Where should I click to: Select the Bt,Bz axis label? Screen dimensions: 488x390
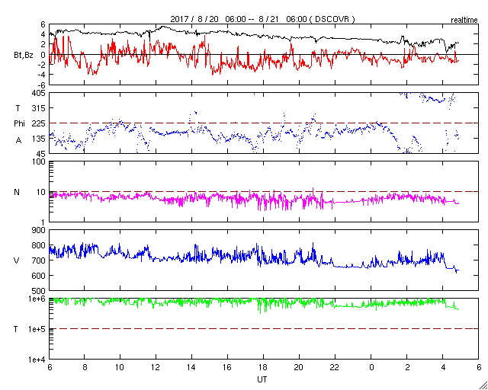(x=22, y=55)
